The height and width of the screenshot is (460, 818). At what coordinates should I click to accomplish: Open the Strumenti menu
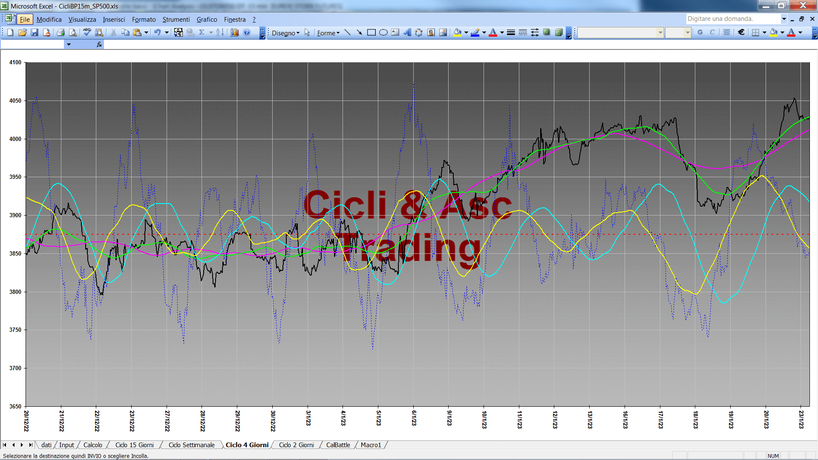click(176, 19)
